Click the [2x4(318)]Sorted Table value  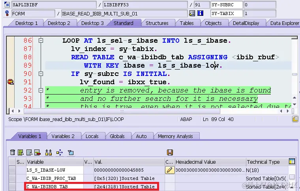124,187
